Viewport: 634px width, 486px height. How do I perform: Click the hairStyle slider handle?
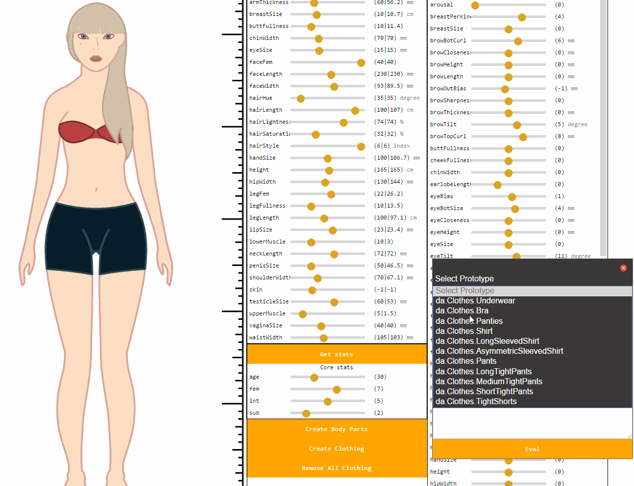click(361, 146)
